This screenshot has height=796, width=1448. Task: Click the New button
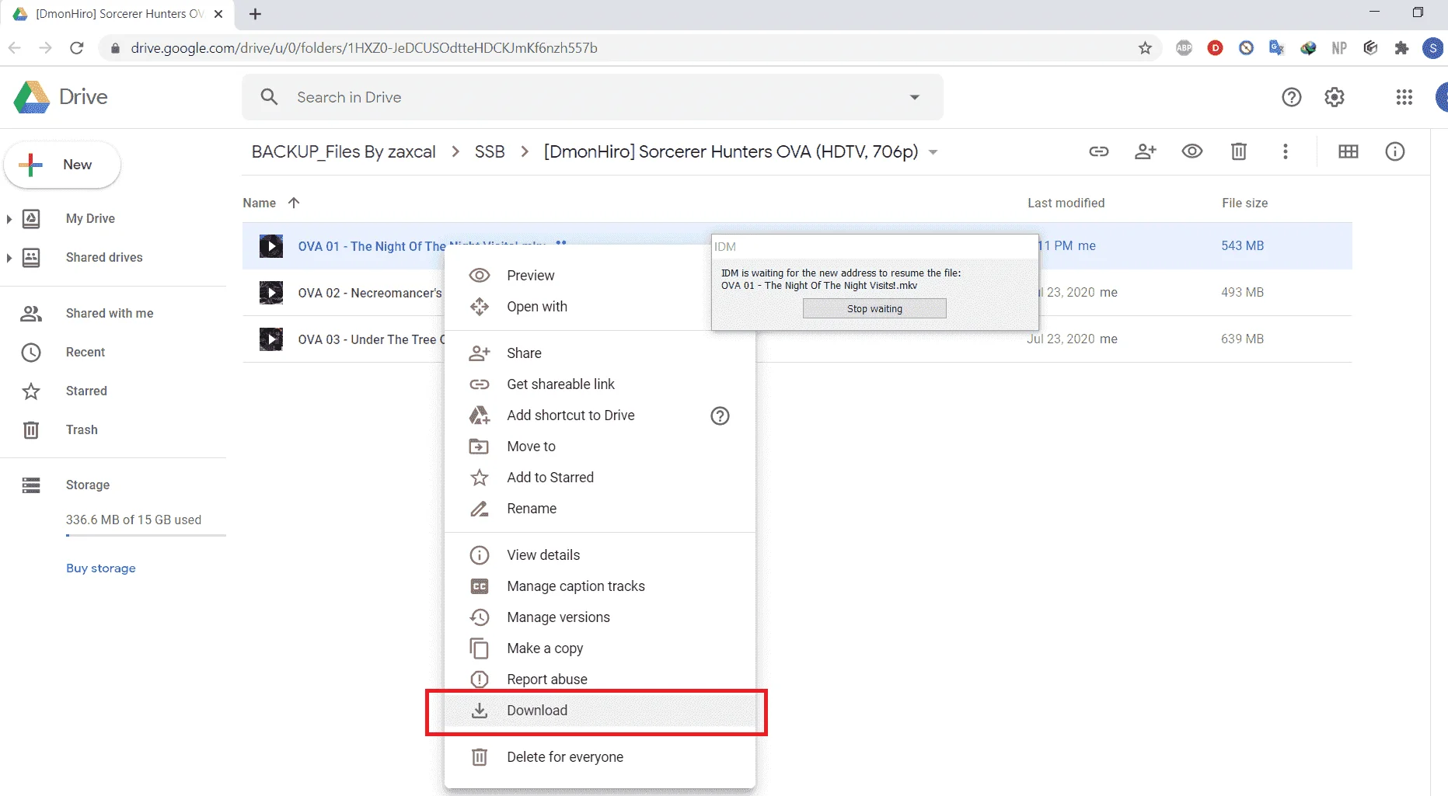[62, 165]
